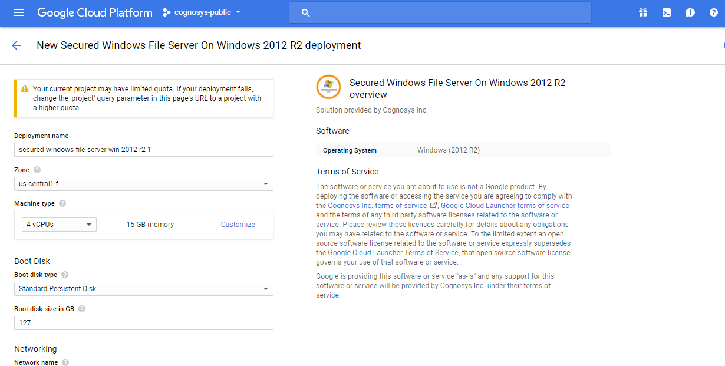725x366 pixels.
Task: Expand the Standard Persistent Disk dropdown
Action: tap(143, 289)
